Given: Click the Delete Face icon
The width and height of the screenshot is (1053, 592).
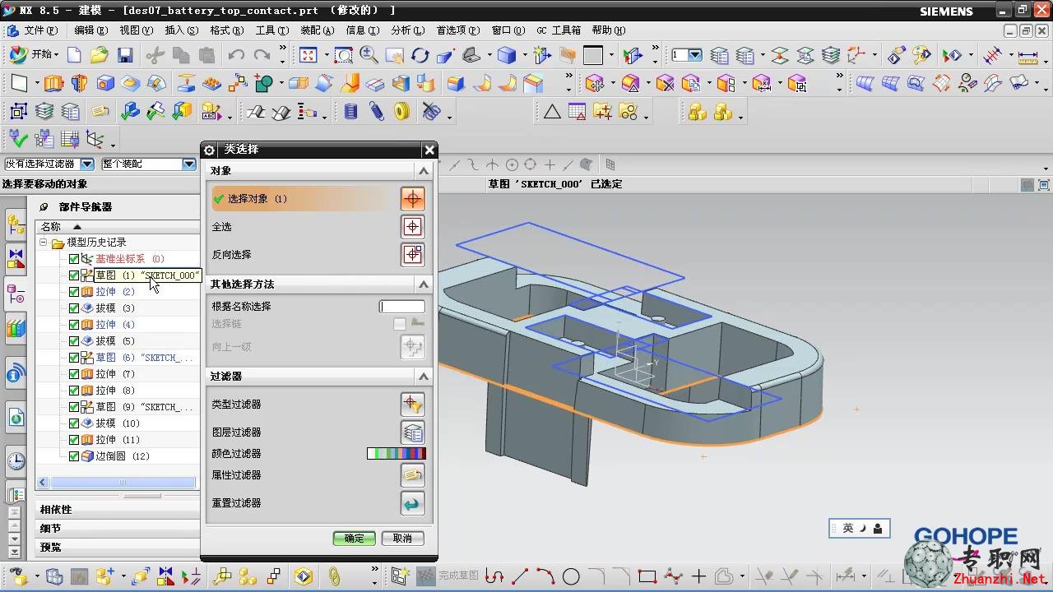Looking at the screenshot, I should tap(665, 83).
